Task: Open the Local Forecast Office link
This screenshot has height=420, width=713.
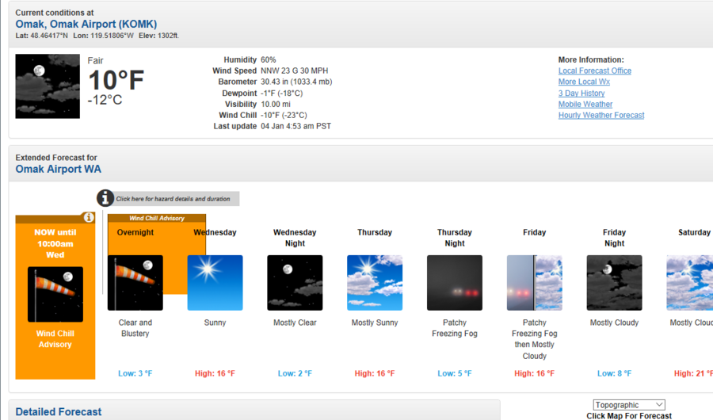Action: click(595, 71)
